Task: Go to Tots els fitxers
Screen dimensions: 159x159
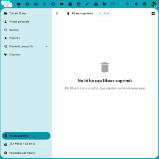Action: [x=26, y=14]
